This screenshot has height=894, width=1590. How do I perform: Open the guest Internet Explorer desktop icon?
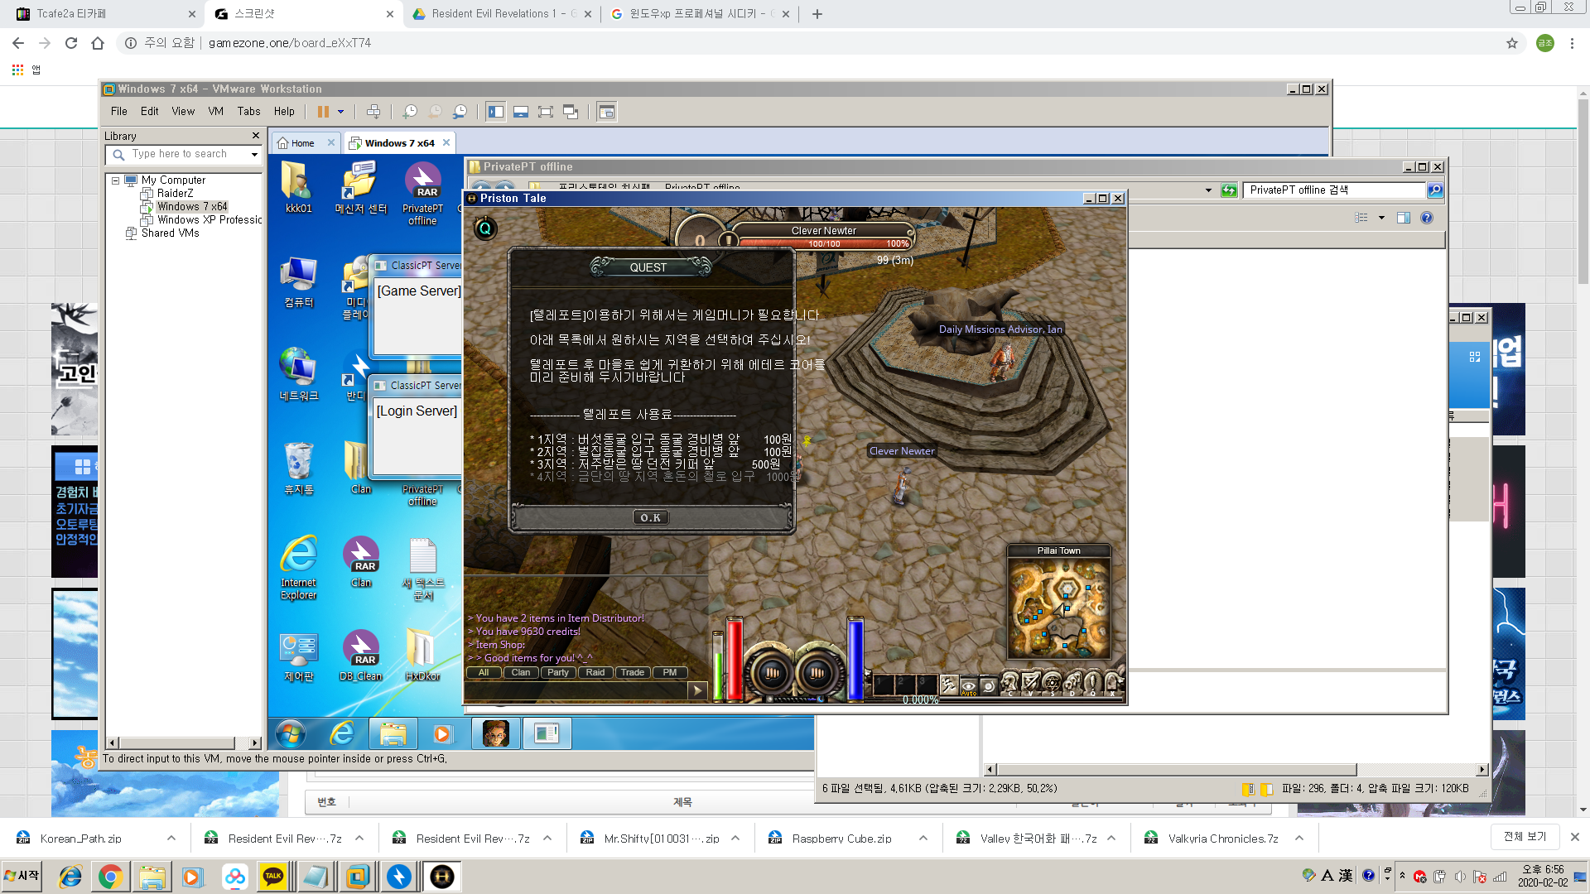click(298, 568)
